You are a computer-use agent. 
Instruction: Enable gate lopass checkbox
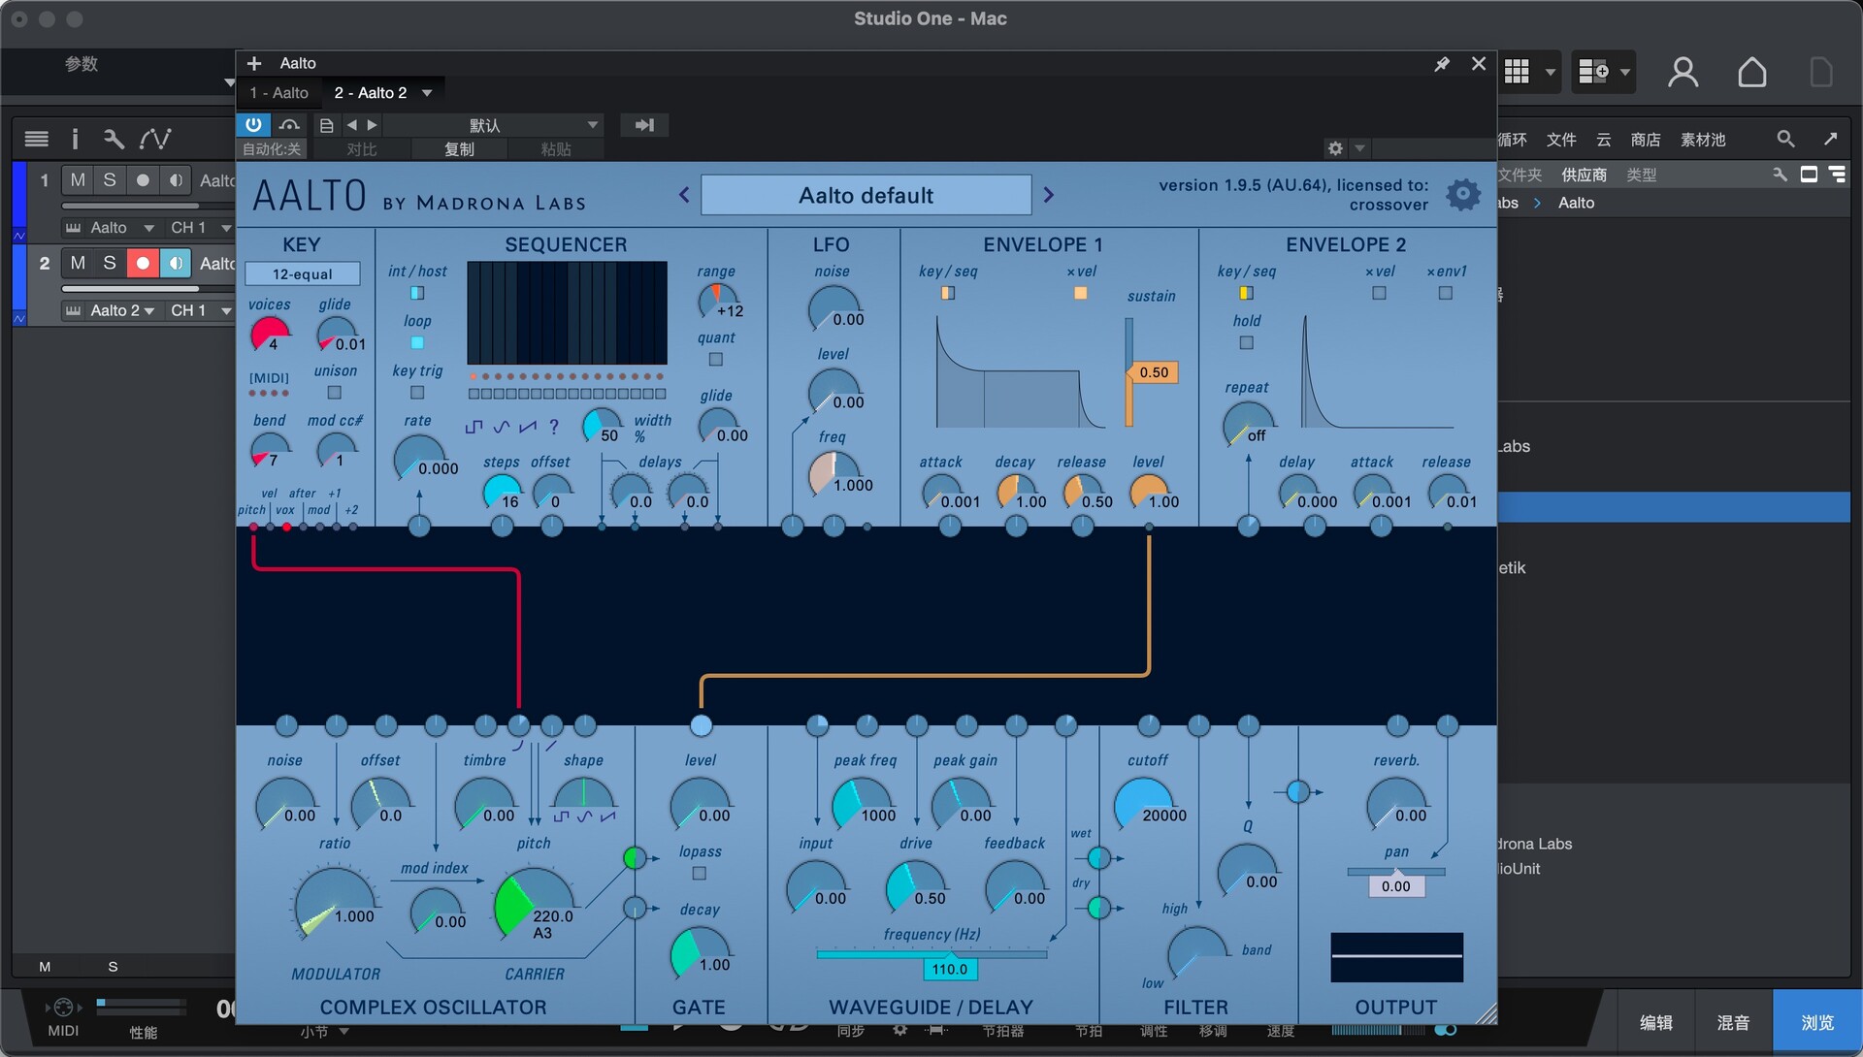pos(700,874)
